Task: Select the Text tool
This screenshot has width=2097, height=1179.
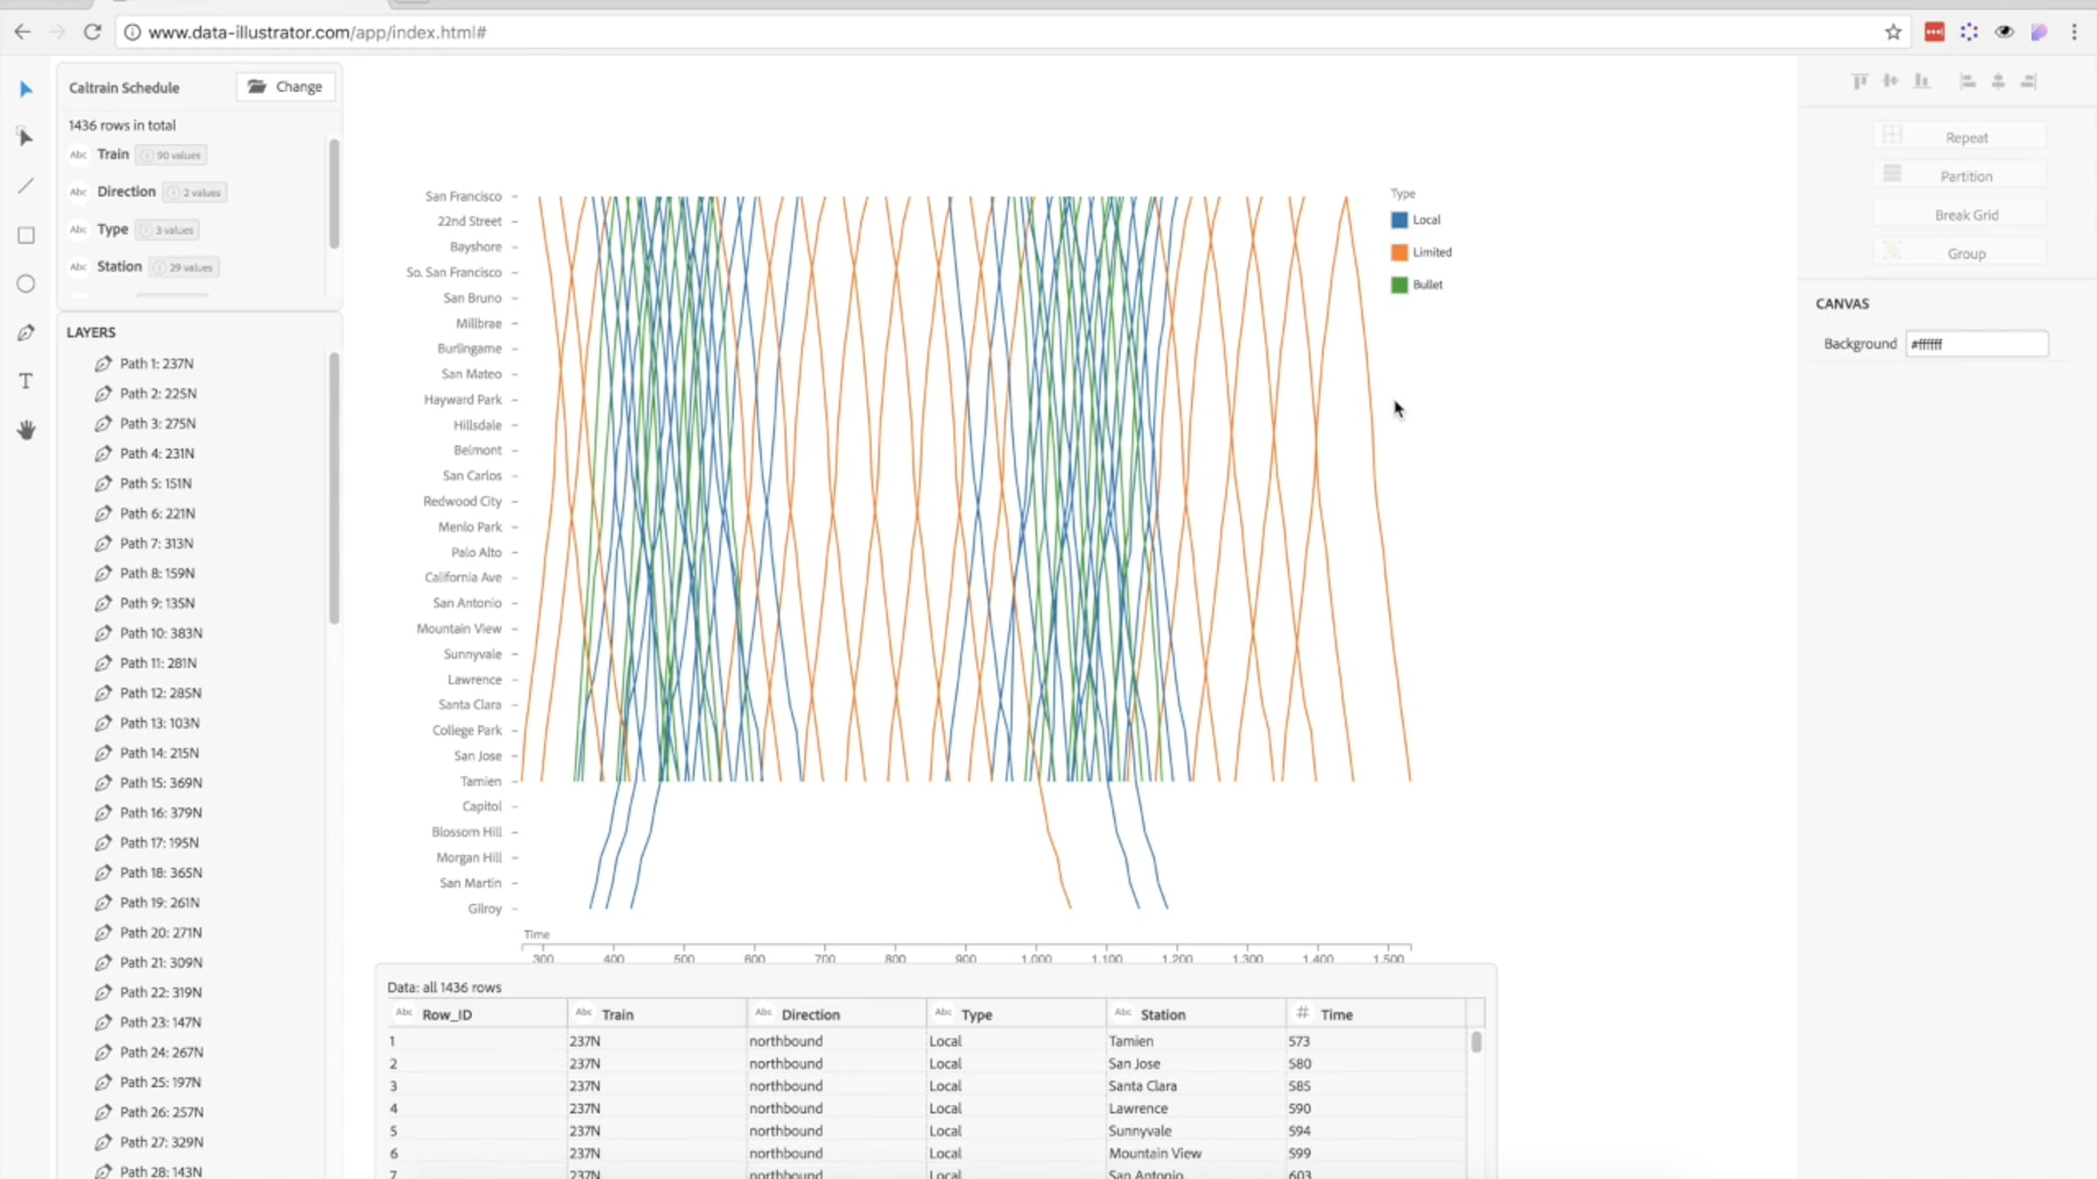Action: pyautogui.click(x=26, y=382)
